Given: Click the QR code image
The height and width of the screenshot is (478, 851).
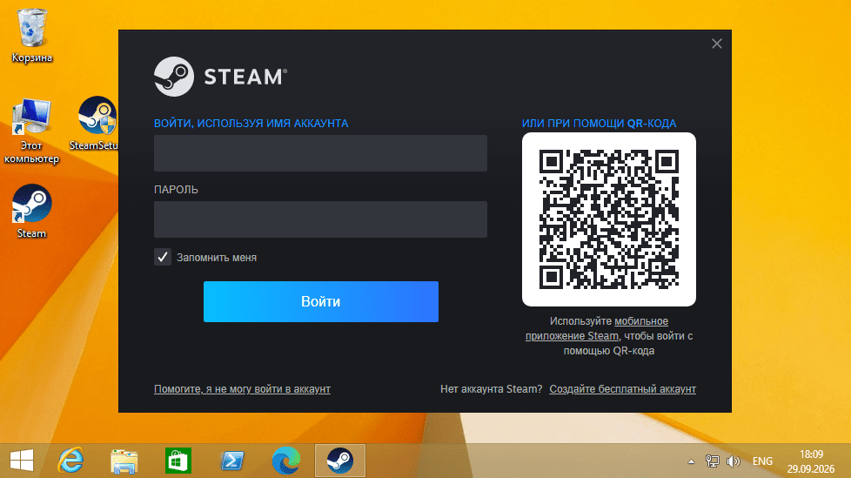Looking at the screenshot, I should click(609, 219).
